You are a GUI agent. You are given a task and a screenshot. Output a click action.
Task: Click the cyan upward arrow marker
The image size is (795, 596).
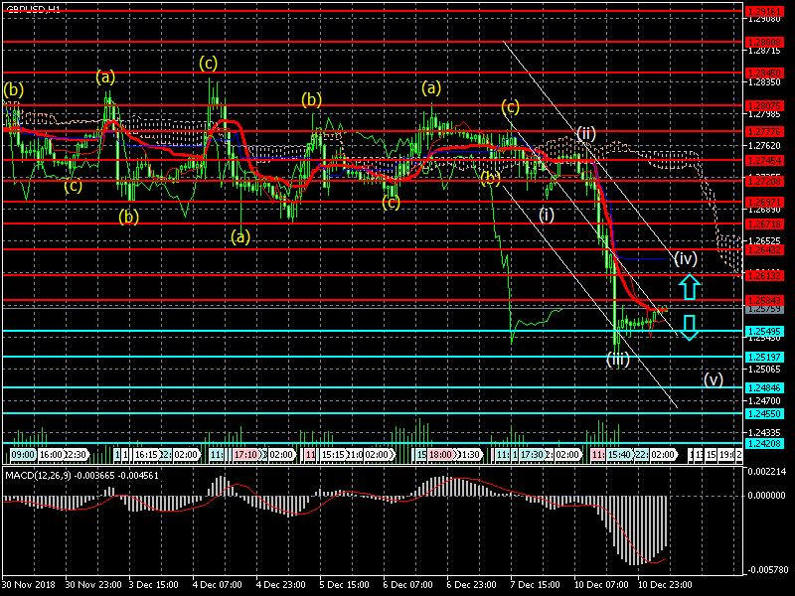coord(690,288)
